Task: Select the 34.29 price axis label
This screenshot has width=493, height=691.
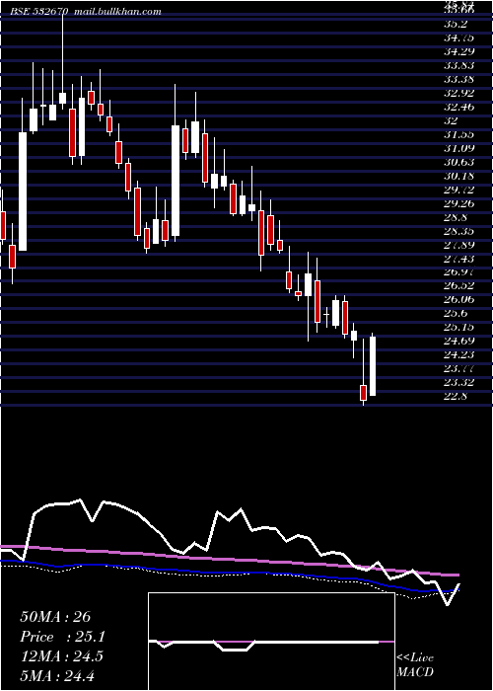Action: [x=458, y=51]
